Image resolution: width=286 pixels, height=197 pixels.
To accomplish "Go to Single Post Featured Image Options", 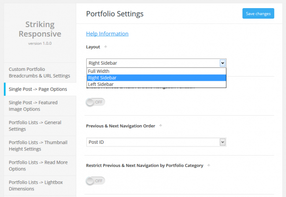I will click(x=39, y=106).
